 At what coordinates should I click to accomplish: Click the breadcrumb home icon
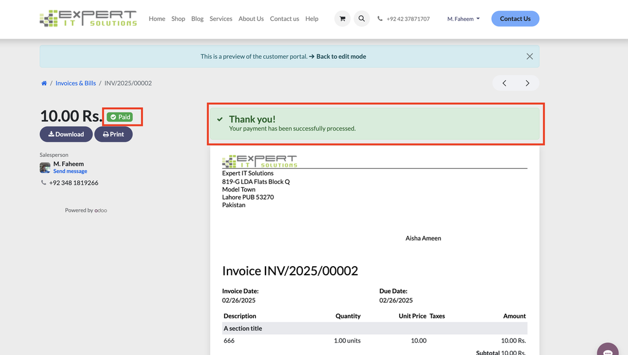[x=44, y=83]
